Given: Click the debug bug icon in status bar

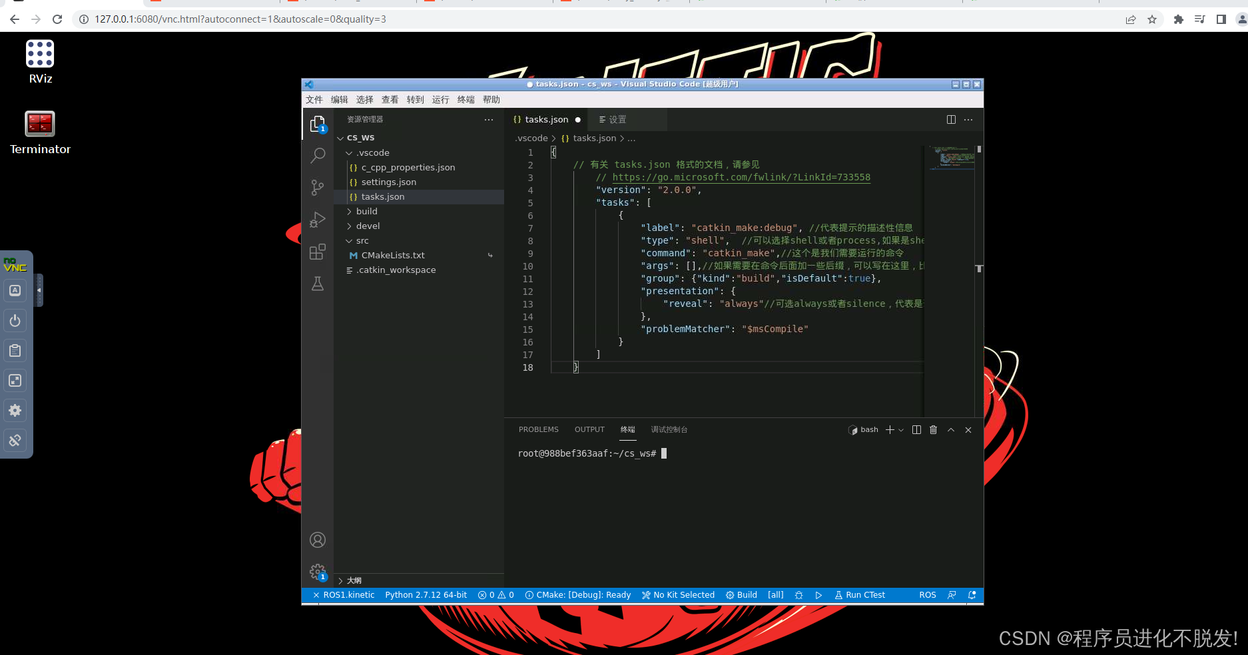Looking at the screenshot, I should click(x=798, y=595).
